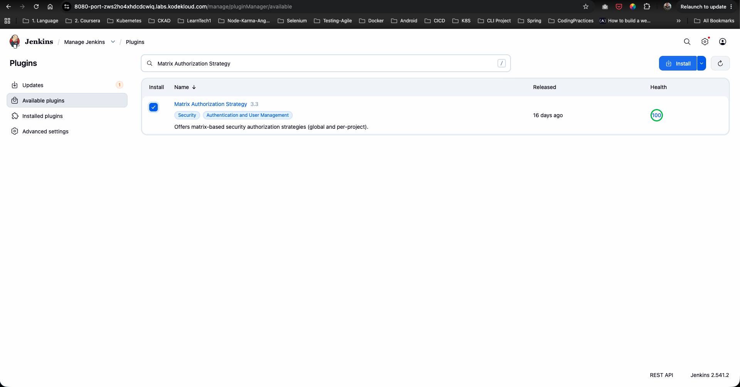Open the CKAD bookmark folder

[x=160, y=21]
